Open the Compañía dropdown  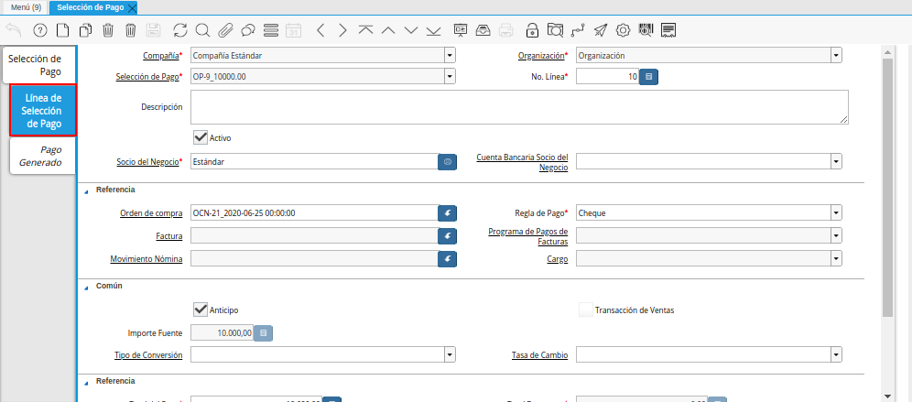450,55
